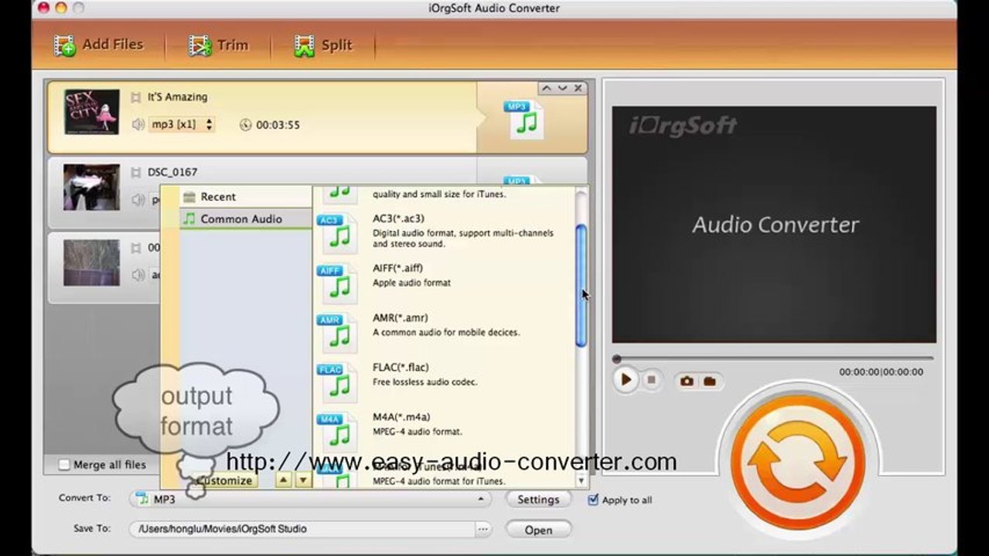Click the 00:03:55 duration text

278,124
